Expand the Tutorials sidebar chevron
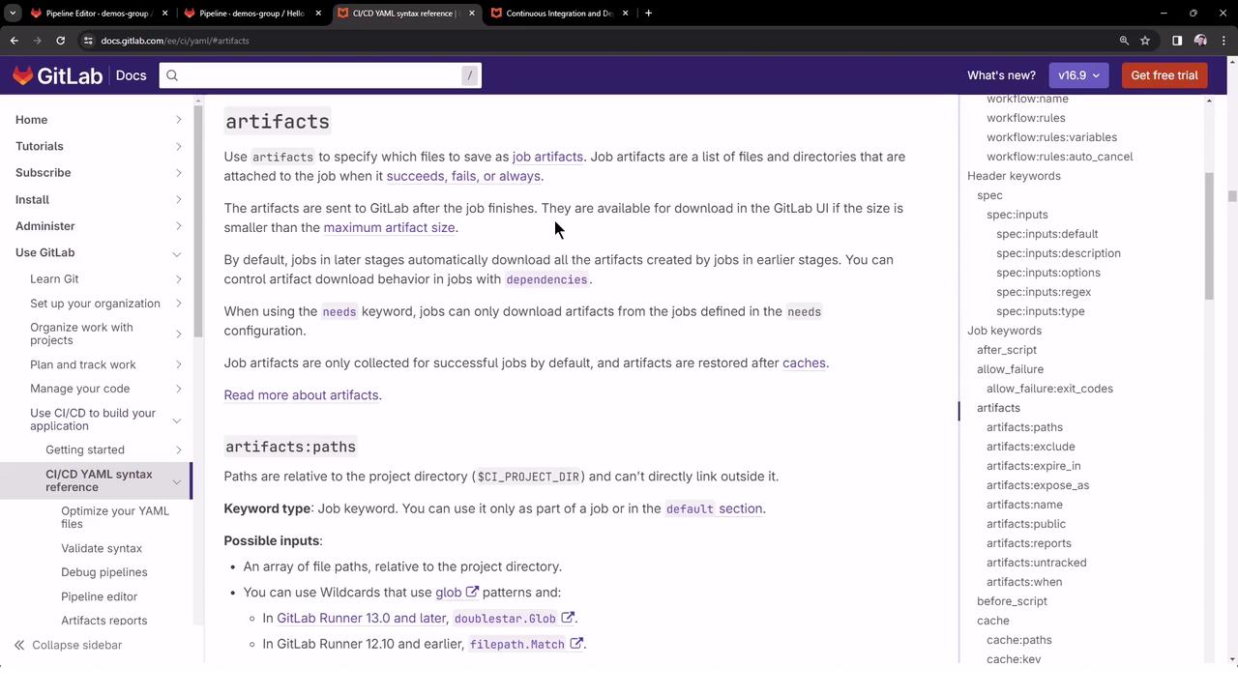Viewport: 1238px width, 696px height. [178, 146]
